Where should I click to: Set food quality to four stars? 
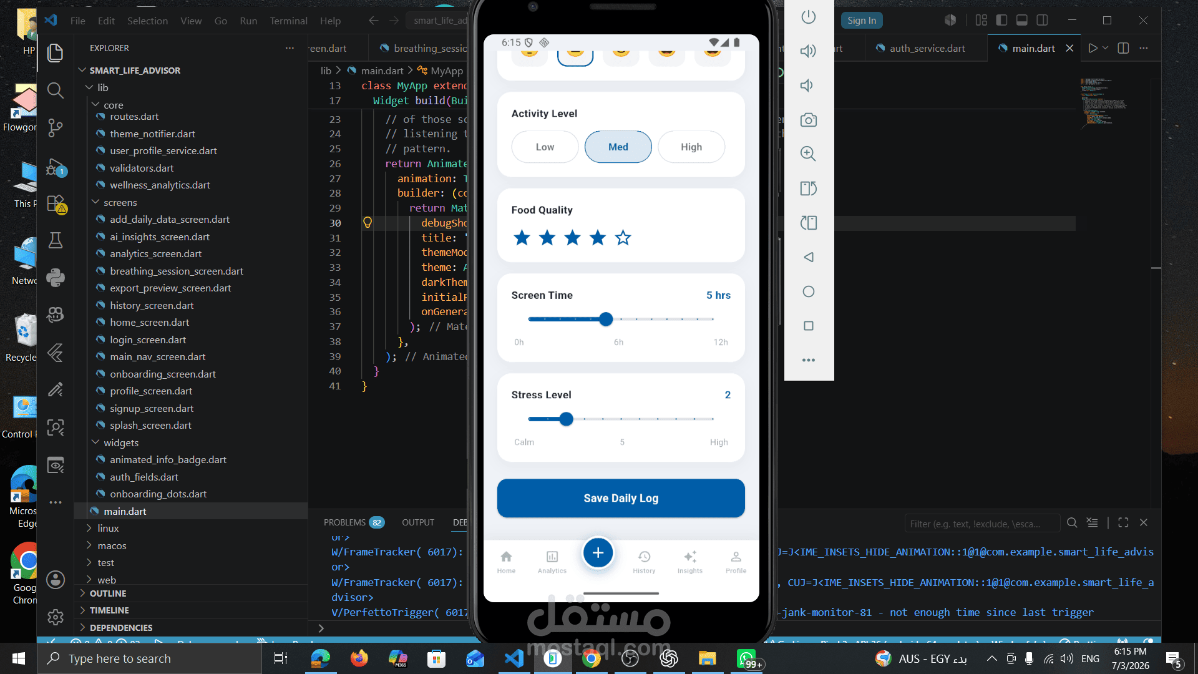tap(598, 238)
